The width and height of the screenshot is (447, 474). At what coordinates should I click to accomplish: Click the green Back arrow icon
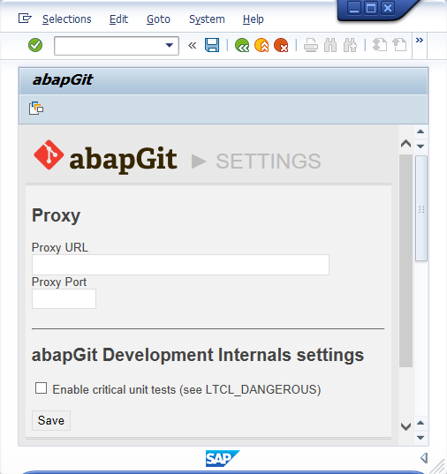(242, 45)
